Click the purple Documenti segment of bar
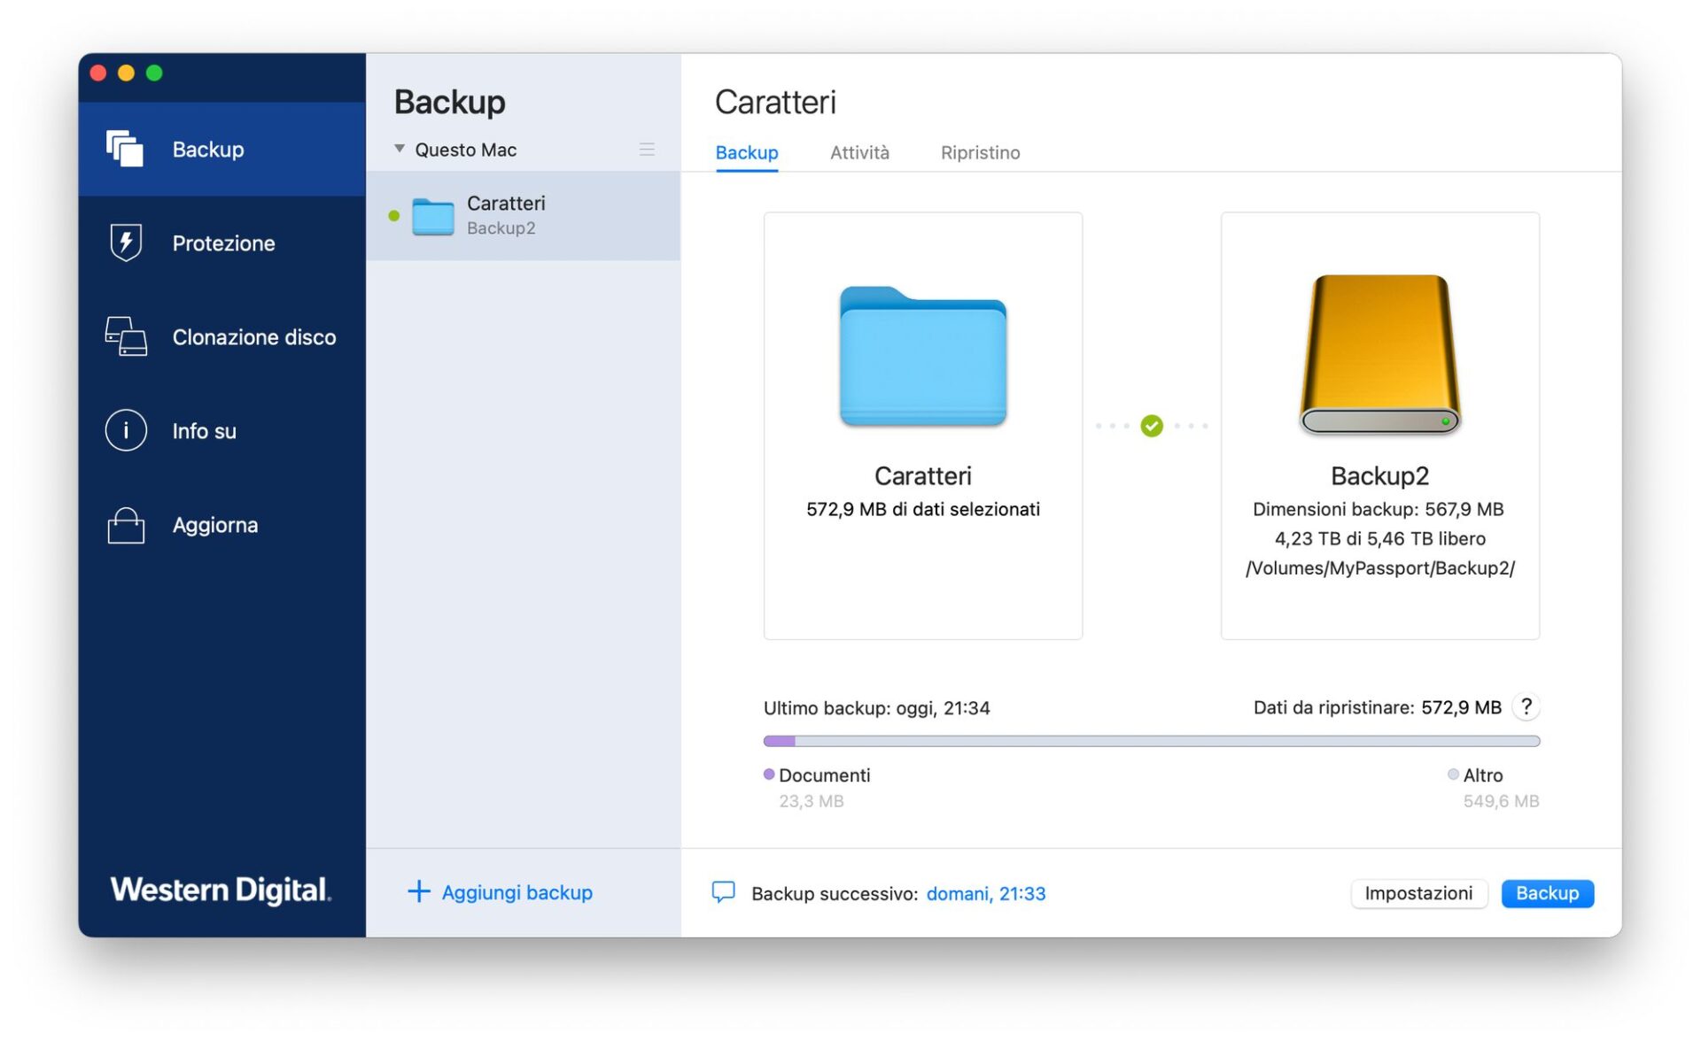 click(779, 741)
